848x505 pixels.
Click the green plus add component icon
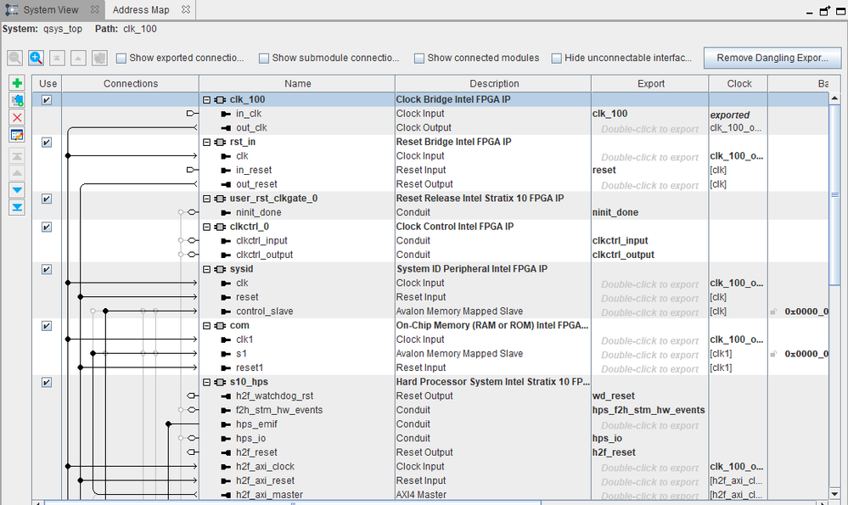(17, 83)
